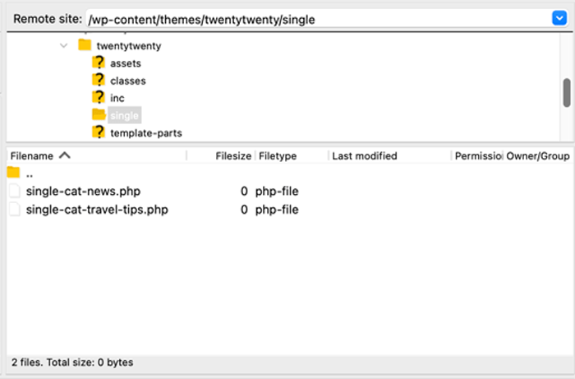The height and width of the screenshot is (379, 575).
Task: Click the inc folder question-mark icon
Action: pos(99,98)
